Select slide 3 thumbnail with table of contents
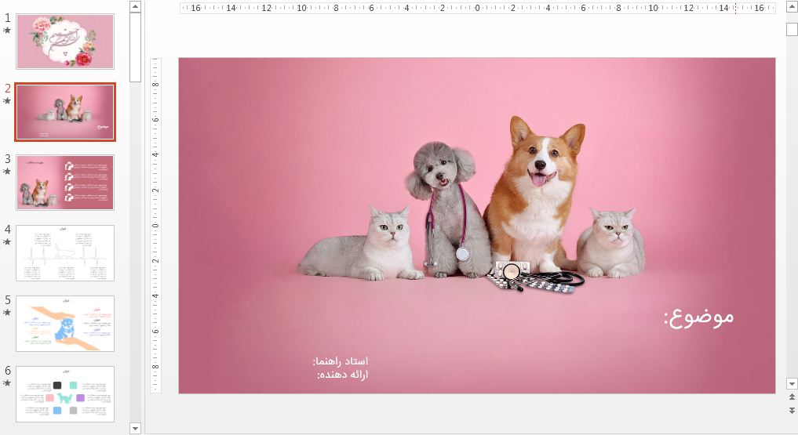Image resolution: width=798 pixels, height=435 pixels. pyautogui.click(x=65, y=183)
